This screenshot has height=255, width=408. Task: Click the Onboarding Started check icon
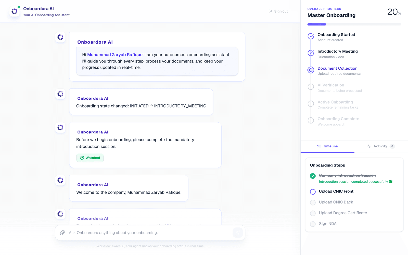point(311,36)
